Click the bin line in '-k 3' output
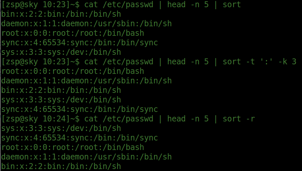 (61, 90)
